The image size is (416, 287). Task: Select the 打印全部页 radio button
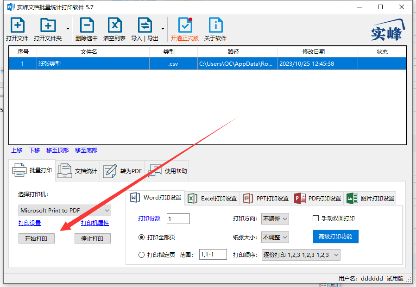pos(141,237)
